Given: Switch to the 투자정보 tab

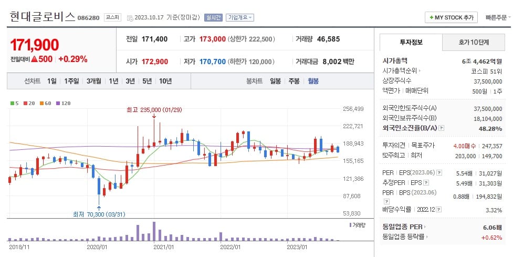Looking at the screenshot, I should [x=411, y=42].
